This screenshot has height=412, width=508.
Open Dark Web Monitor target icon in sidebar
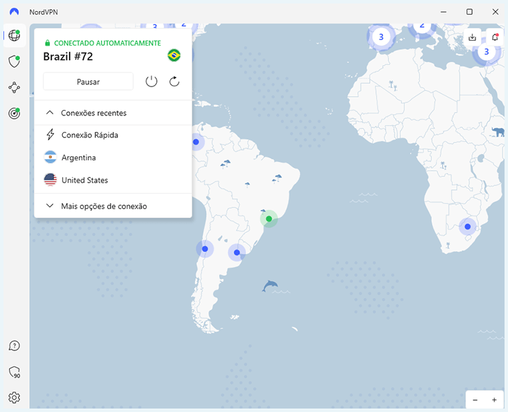pos(15,113)
